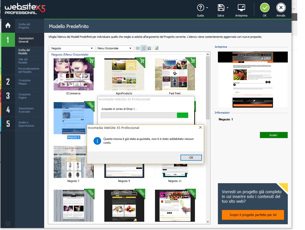This screenshot has height=230, width=305.
Task: Expand the Salva dropdown arrow
Action: [x=228, y=8]
